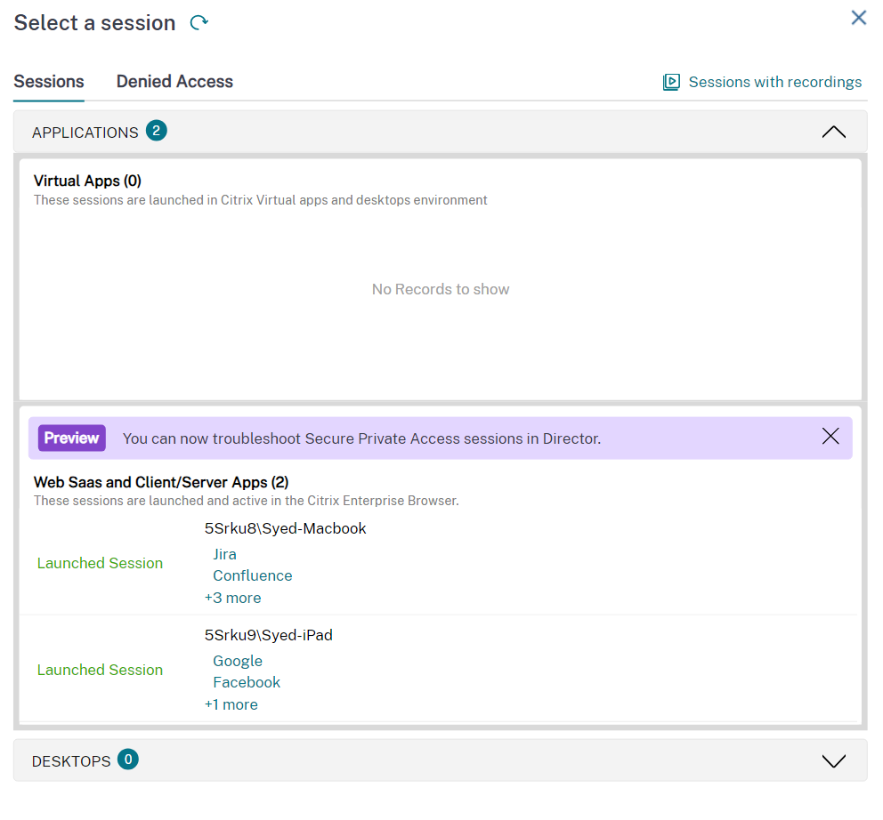This screenshot has width=883, height=820.
Task: Collapse the APPLICATIONS section
Action: click(833, 132)
